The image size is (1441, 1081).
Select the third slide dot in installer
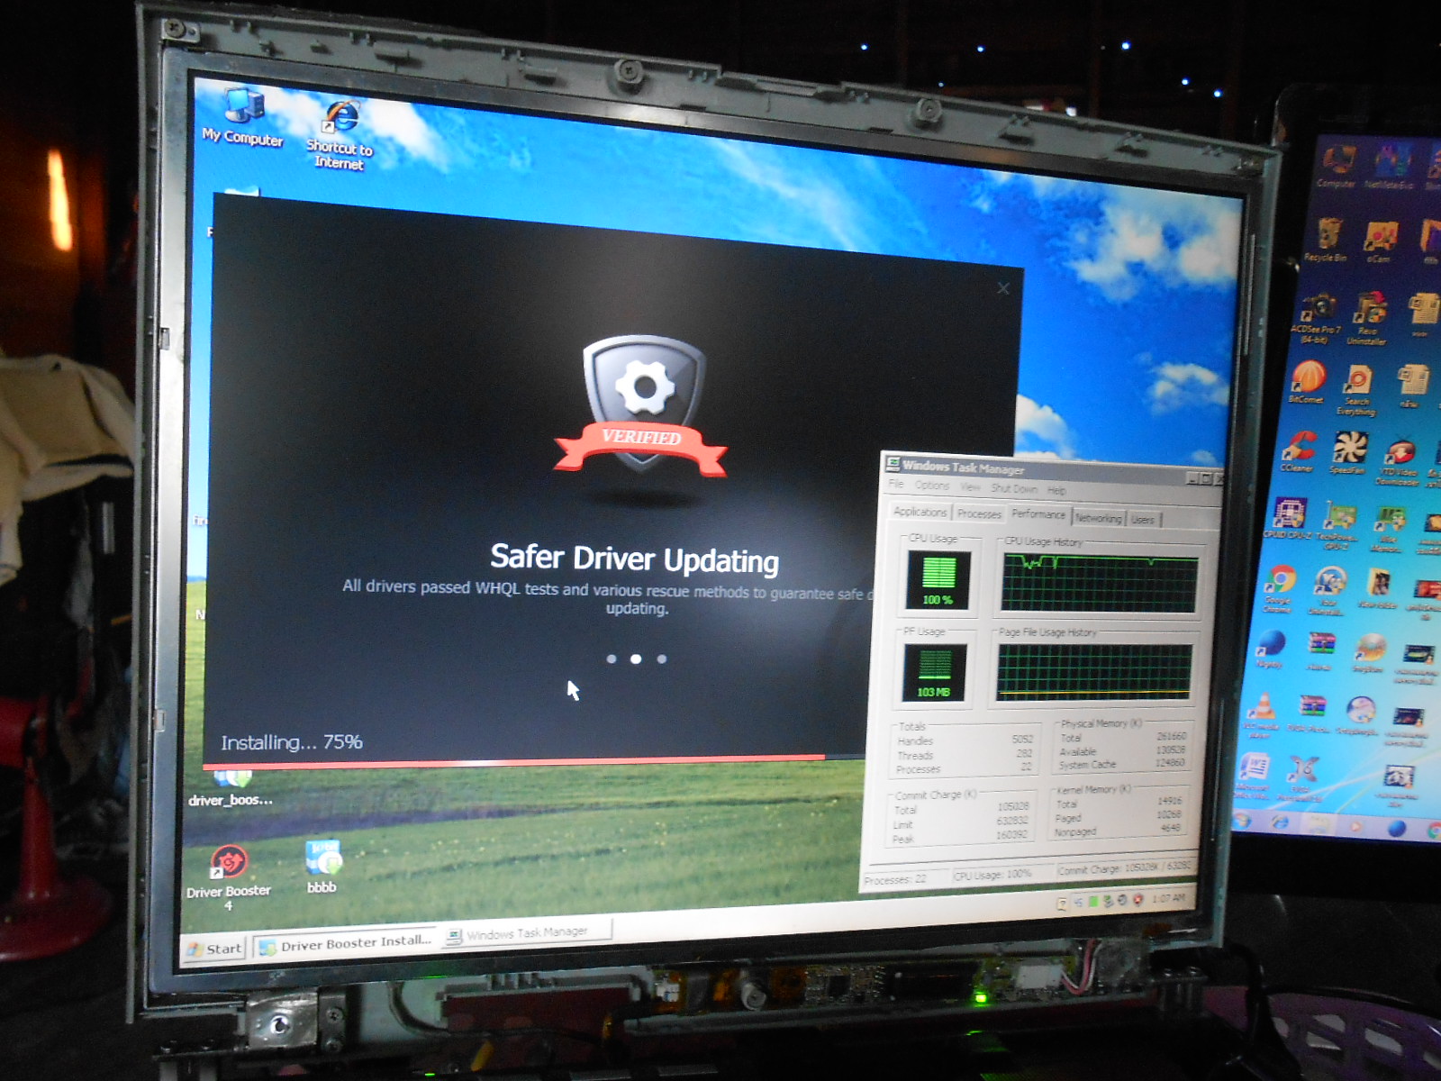click(662, 659)
